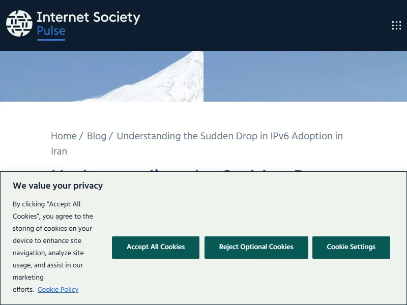
Task: Click the current-page breadcrumb about IPv6 Adoption
Action: point(229,136)
